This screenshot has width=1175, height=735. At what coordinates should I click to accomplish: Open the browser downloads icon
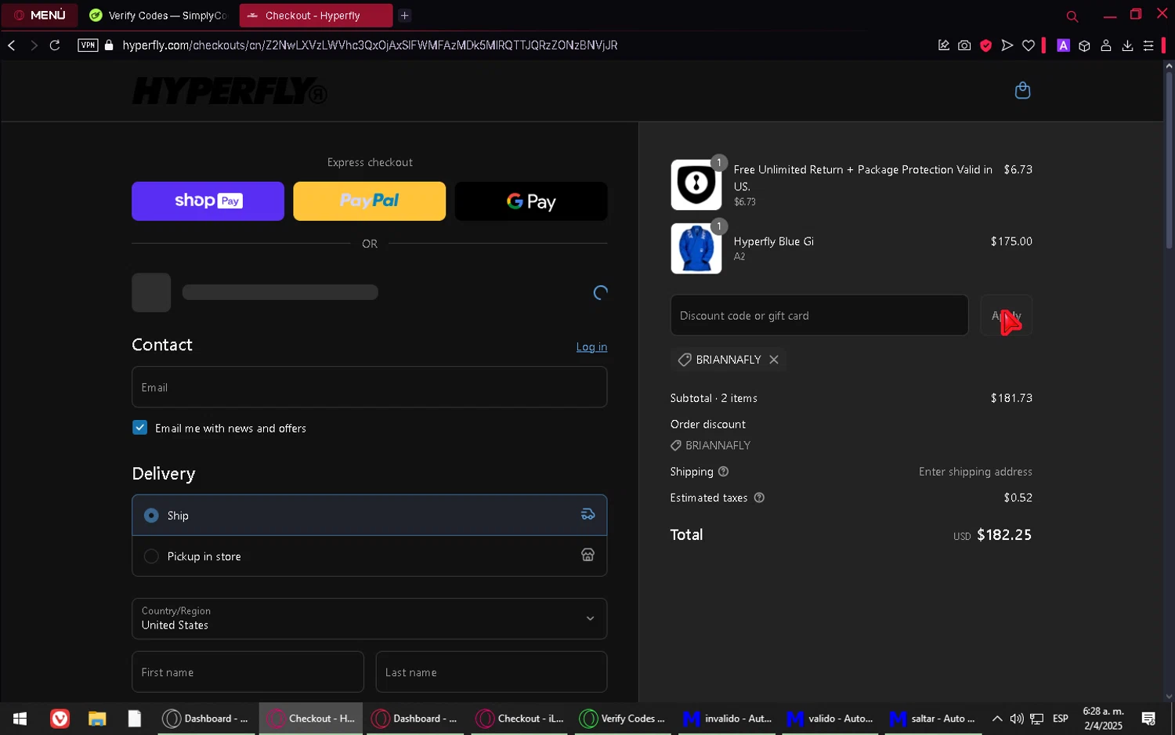[x=1127, y=45]
